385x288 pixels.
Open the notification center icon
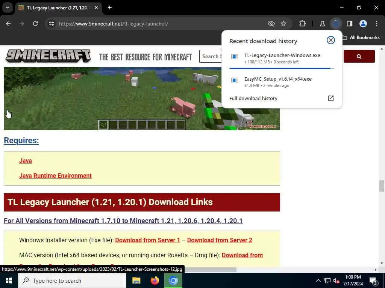[373, 281]
